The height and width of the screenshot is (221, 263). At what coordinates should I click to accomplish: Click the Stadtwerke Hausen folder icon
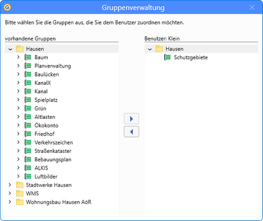20,185
